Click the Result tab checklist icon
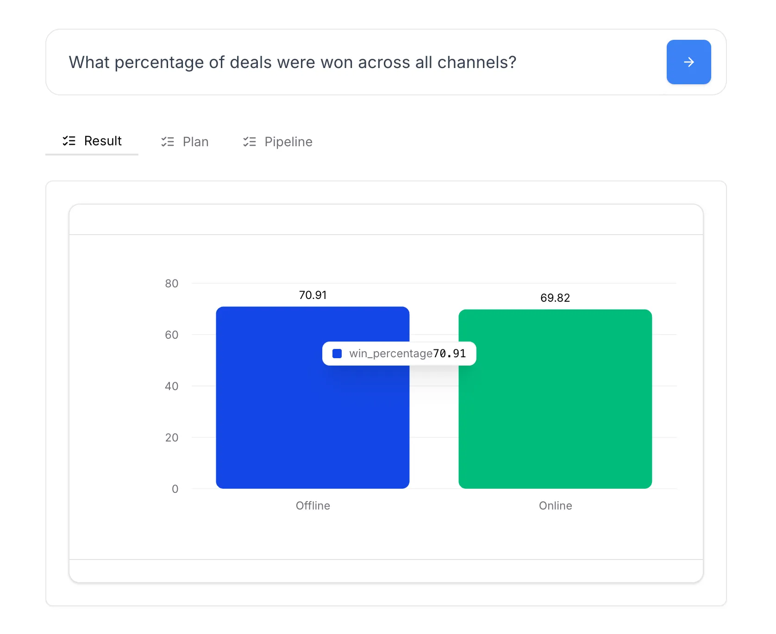 click(69, 141)
